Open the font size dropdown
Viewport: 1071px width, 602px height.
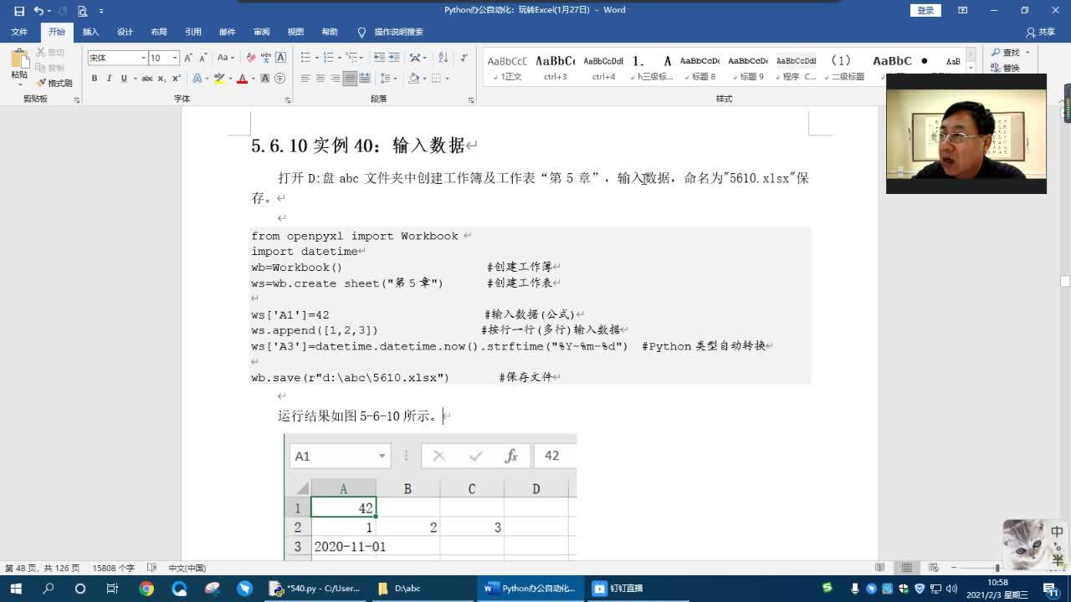click(x=175, y=58)
